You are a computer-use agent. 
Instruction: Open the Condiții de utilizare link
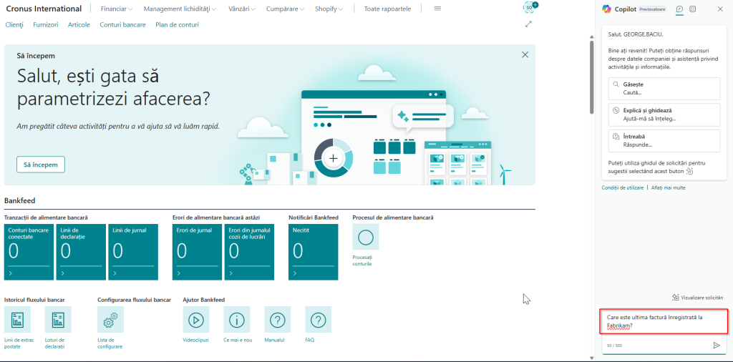(x=623, y=187)
